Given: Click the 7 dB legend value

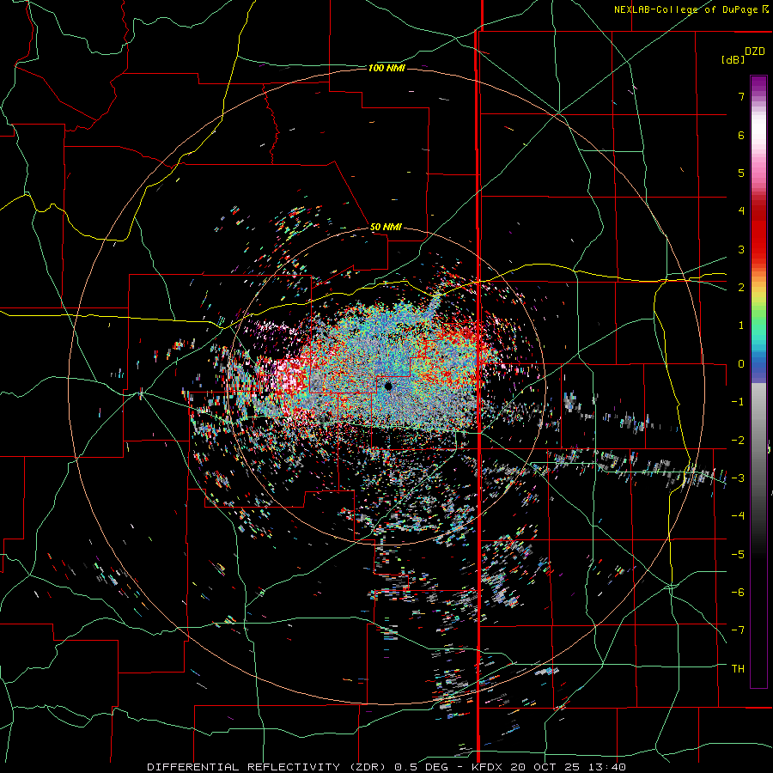Looking at the screenshot, I should pyautogui.click(x=741, y=96).
